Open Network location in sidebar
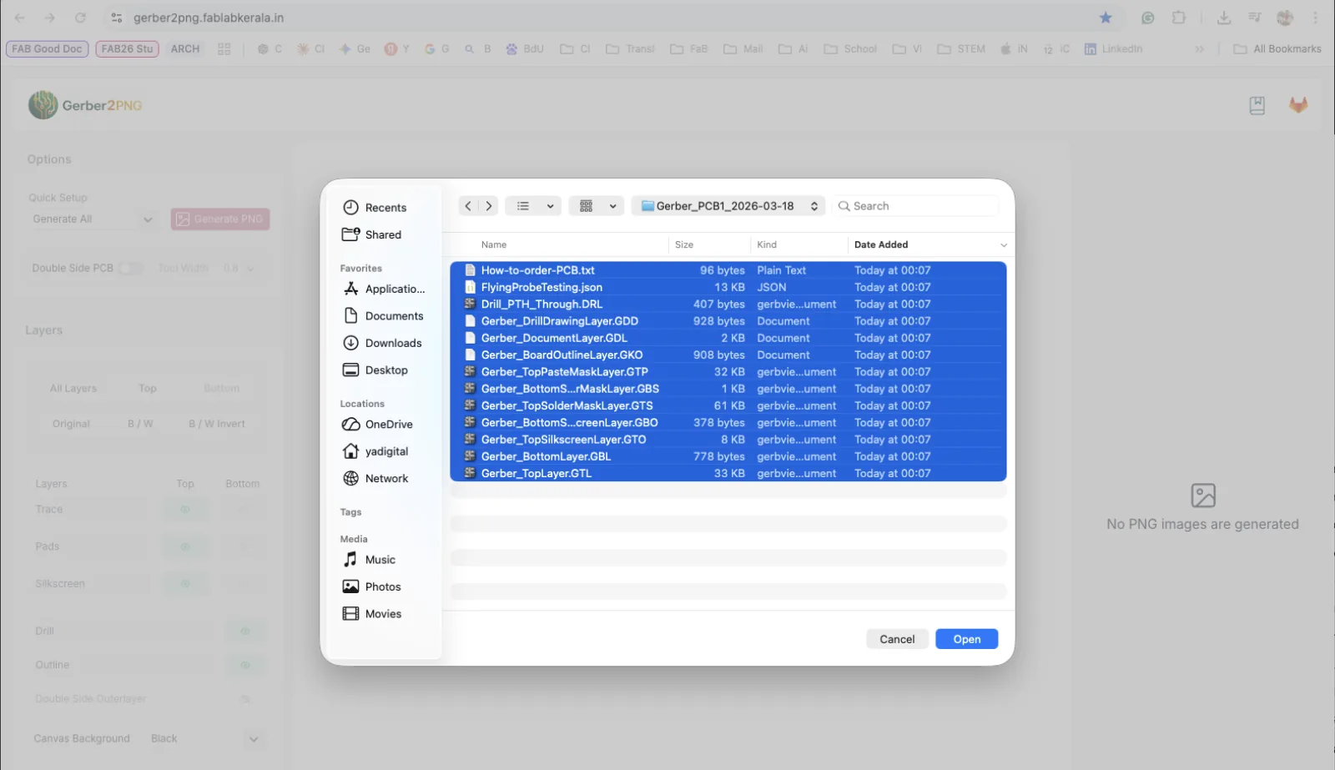The width and height of the screenshot is (1335, 770). point(375,479)
